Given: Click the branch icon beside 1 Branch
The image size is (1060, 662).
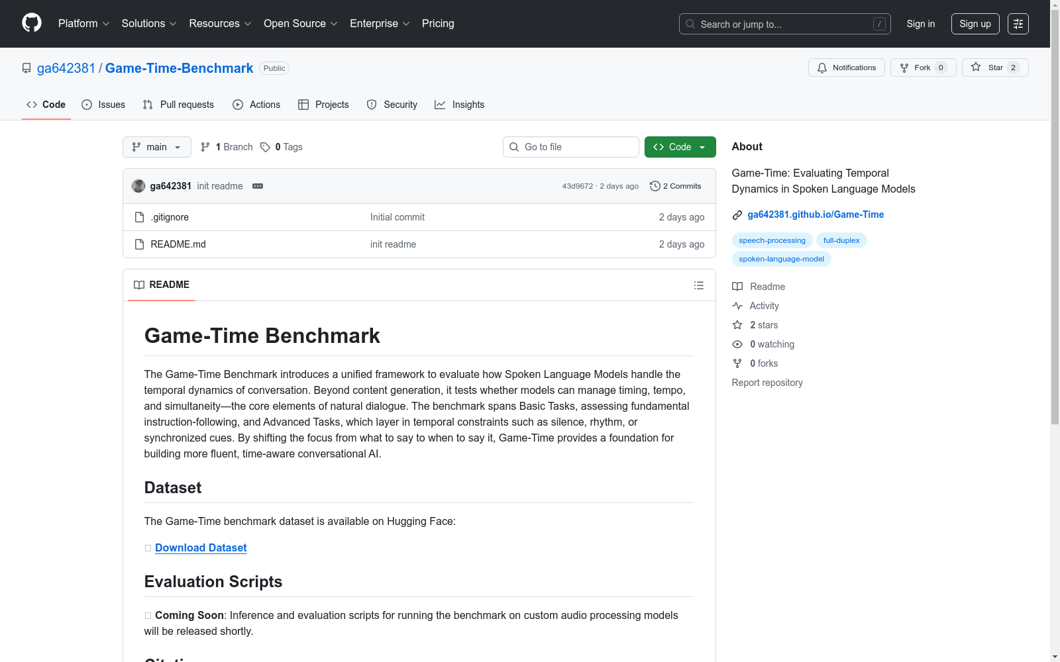Looking at the screenshot, I should pos(205,147).
